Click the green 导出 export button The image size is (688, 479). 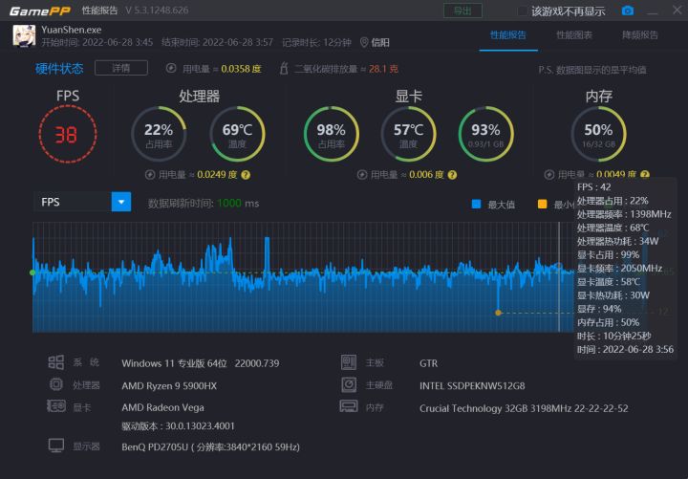coord(462,11)
